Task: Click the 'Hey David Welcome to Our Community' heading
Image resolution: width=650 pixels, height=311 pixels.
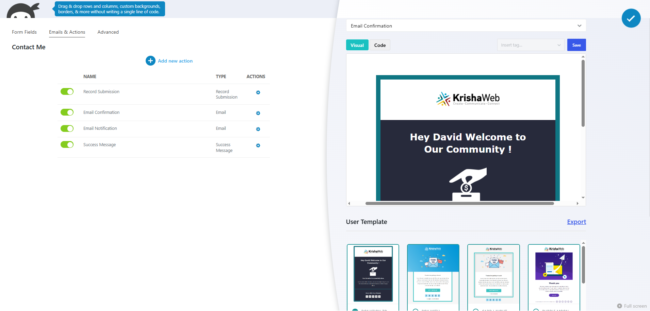Action: click(x=468, y=143)
